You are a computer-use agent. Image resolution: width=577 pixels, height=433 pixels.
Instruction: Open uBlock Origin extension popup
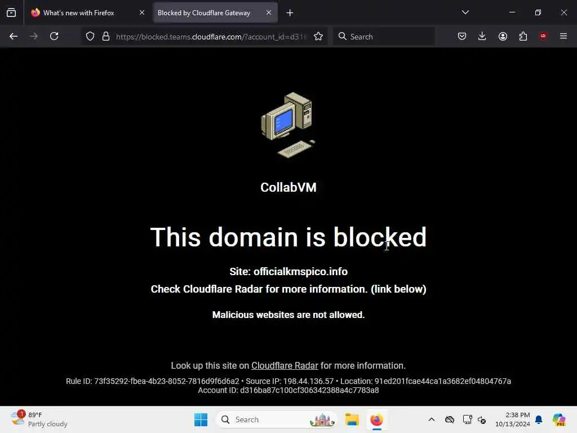(543, 36)
